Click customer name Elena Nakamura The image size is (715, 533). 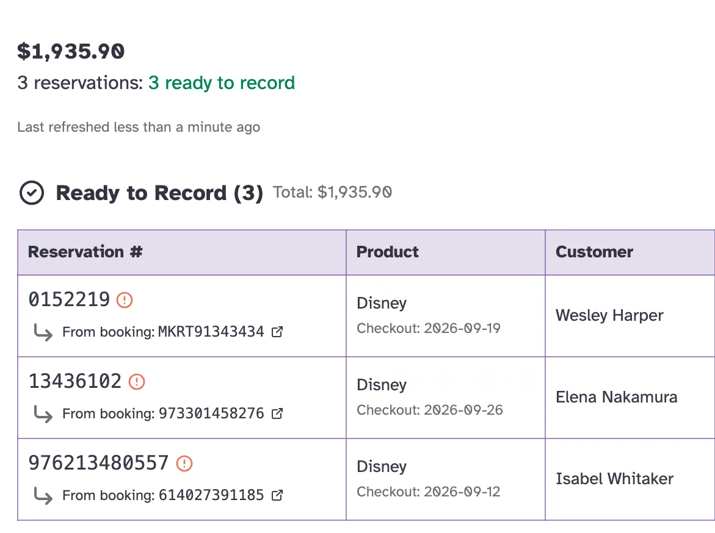pyautogui.click(x=617, y=397)
